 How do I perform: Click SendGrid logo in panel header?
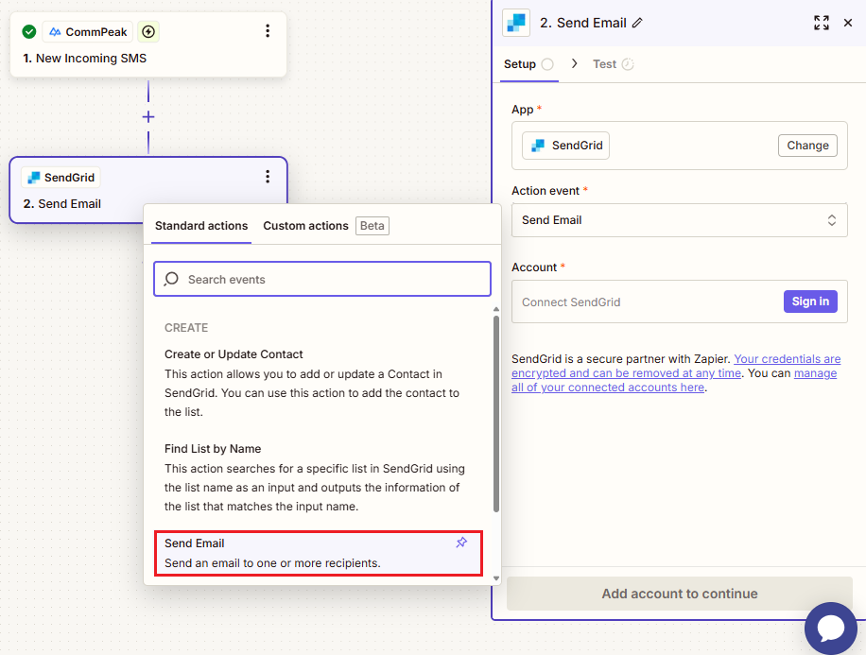click(516, 23)
